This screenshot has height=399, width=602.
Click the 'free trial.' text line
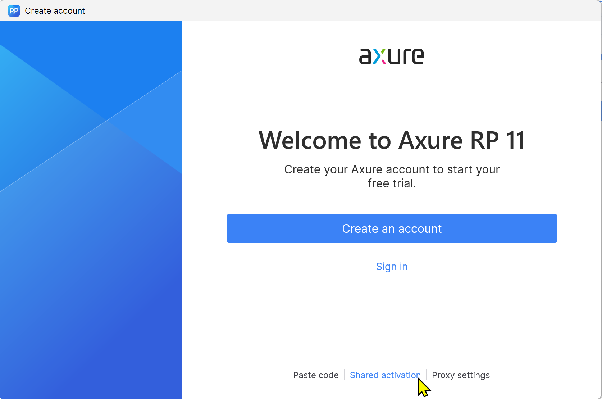click(392, 183)
